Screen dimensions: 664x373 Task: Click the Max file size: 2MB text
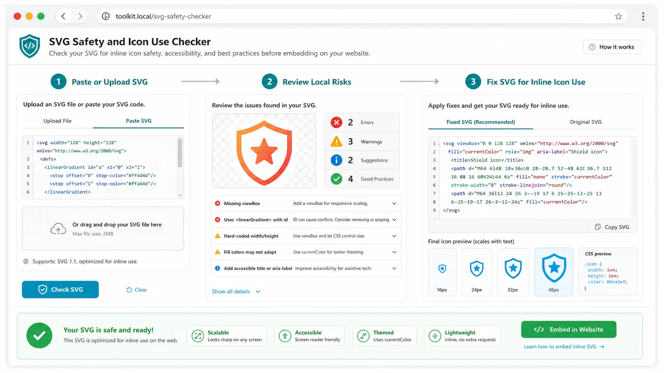[x=93, y=234]
